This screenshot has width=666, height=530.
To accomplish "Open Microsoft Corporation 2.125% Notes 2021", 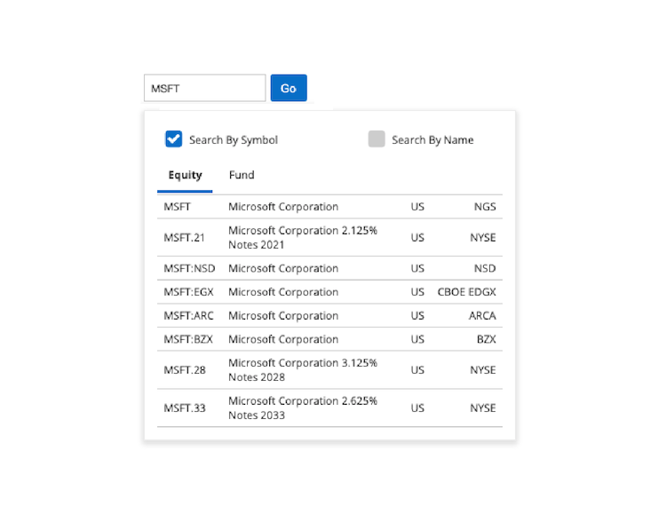I will [303, 238].
